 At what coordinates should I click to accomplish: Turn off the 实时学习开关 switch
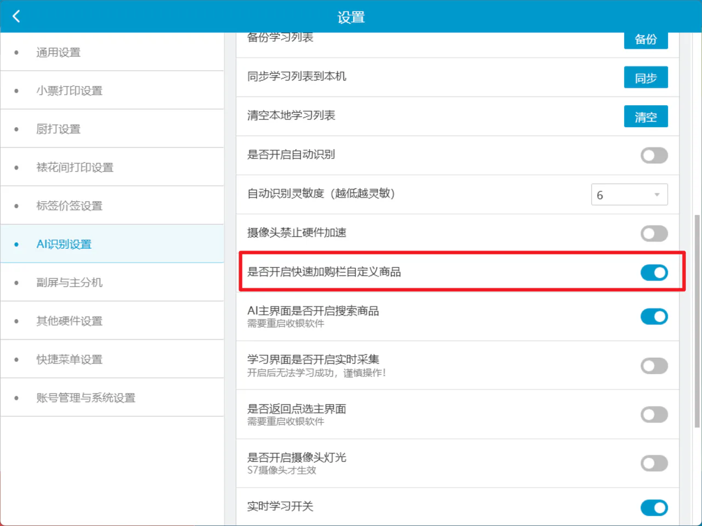(x=654, y=508)
